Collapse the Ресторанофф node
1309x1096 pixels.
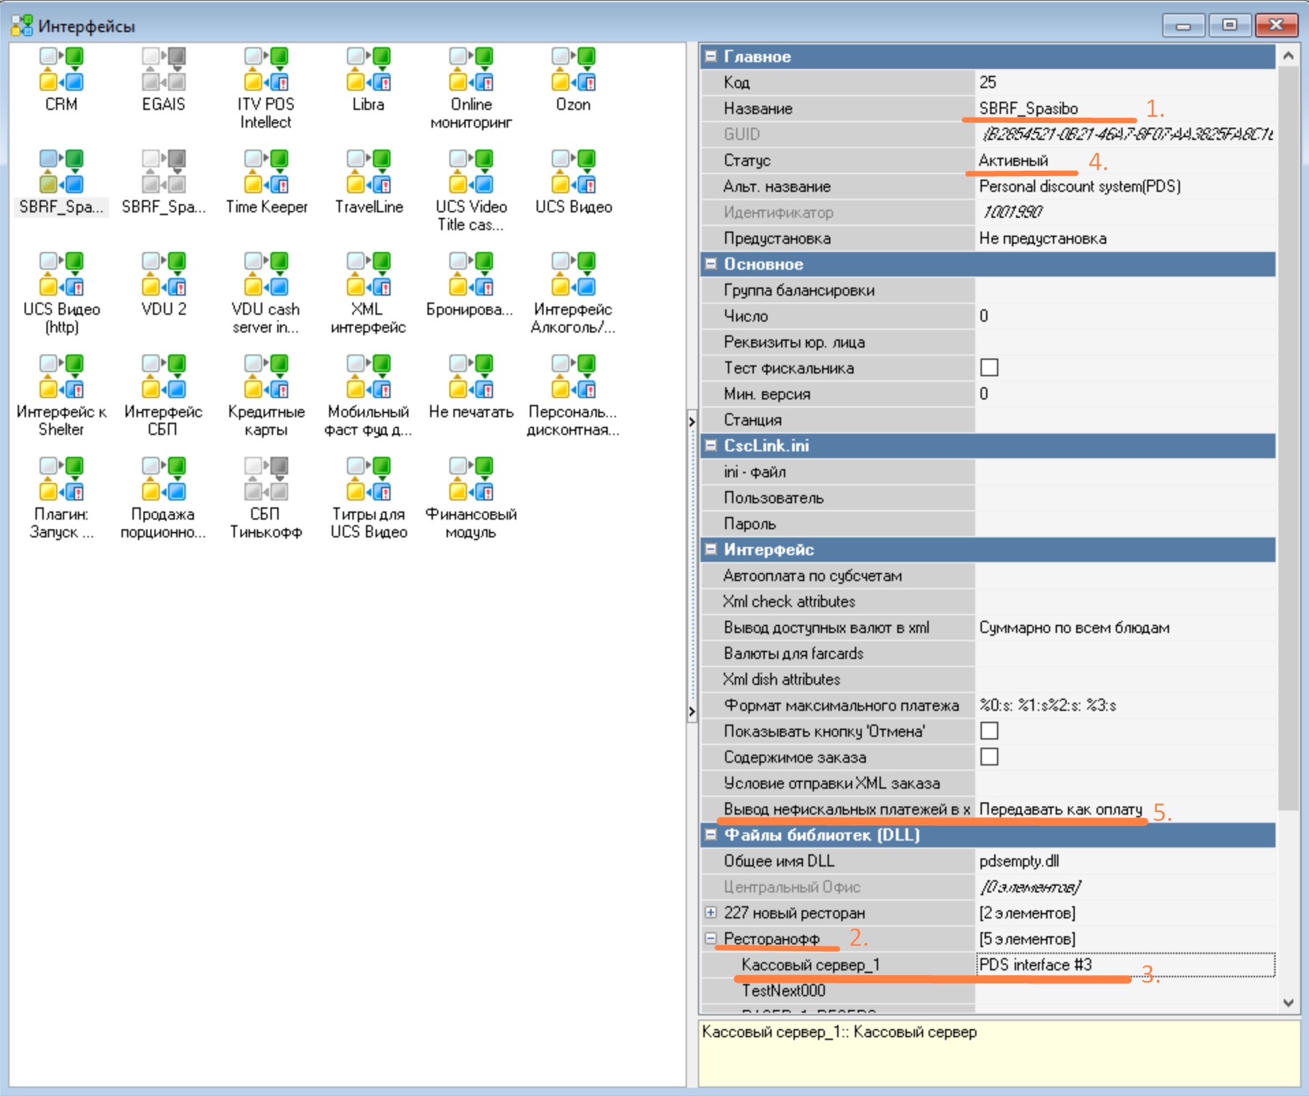(x=711, y=939)
